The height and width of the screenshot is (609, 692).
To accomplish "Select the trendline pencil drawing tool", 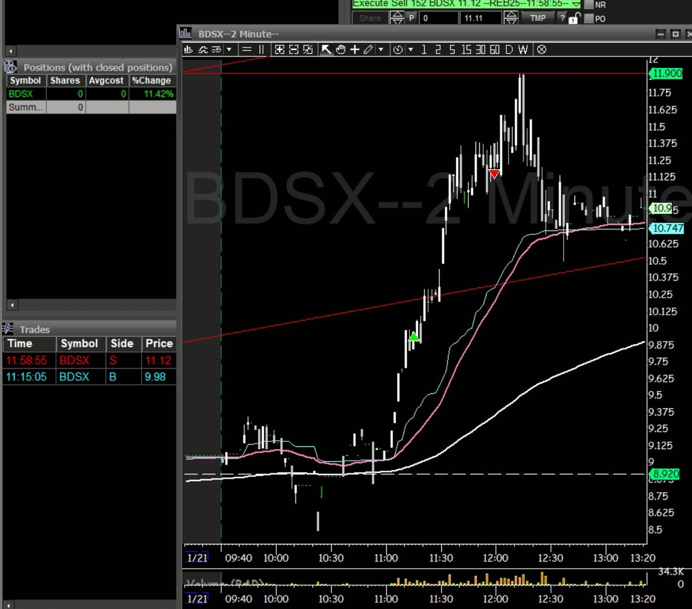I will pos(369,50).
